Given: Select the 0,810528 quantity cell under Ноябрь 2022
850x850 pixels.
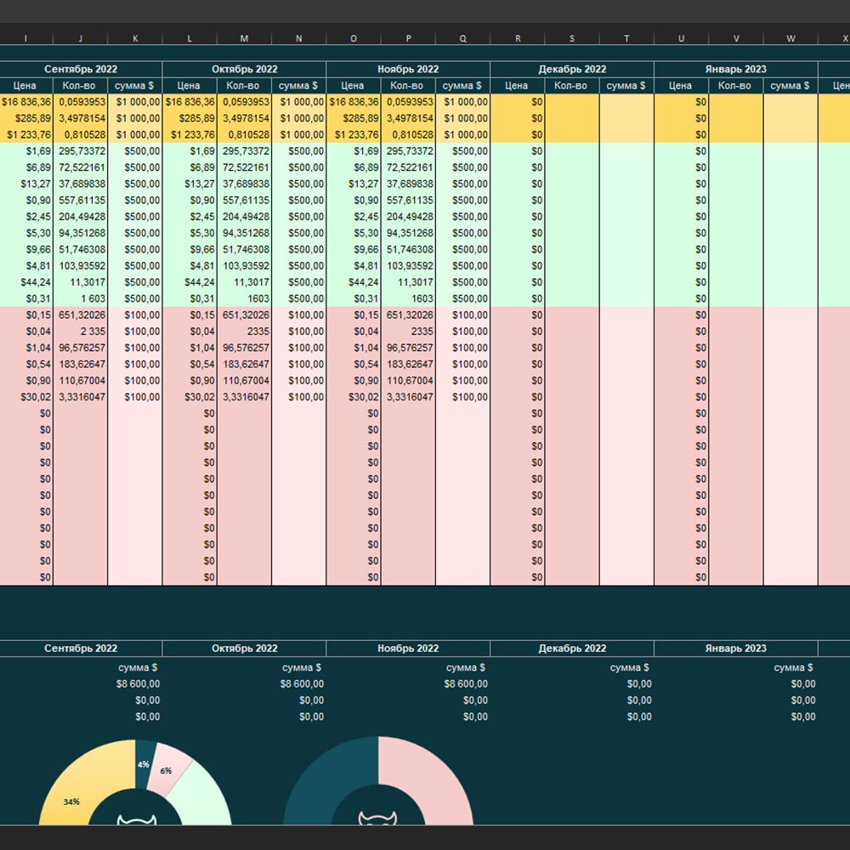Looking at the screenshot, I should click(x=408, y=134).
